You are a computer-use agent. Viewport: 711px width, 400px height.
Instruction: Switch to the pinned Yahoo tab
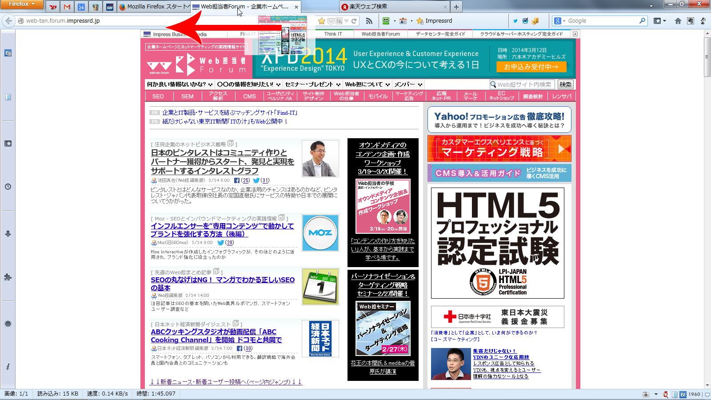(53, 7)
